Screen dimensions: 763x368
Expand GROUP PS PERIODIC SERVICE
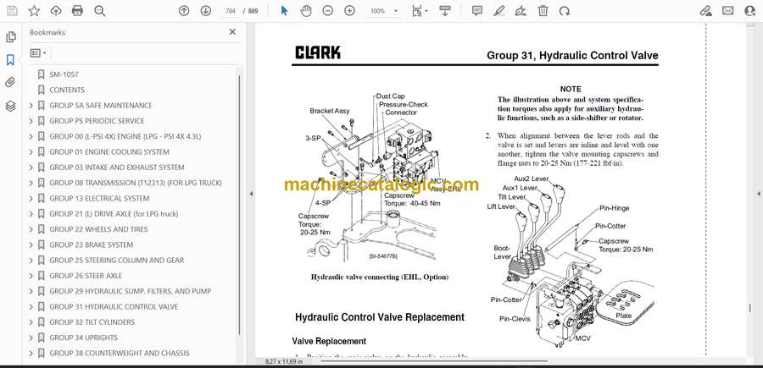[x=31, y=121]
